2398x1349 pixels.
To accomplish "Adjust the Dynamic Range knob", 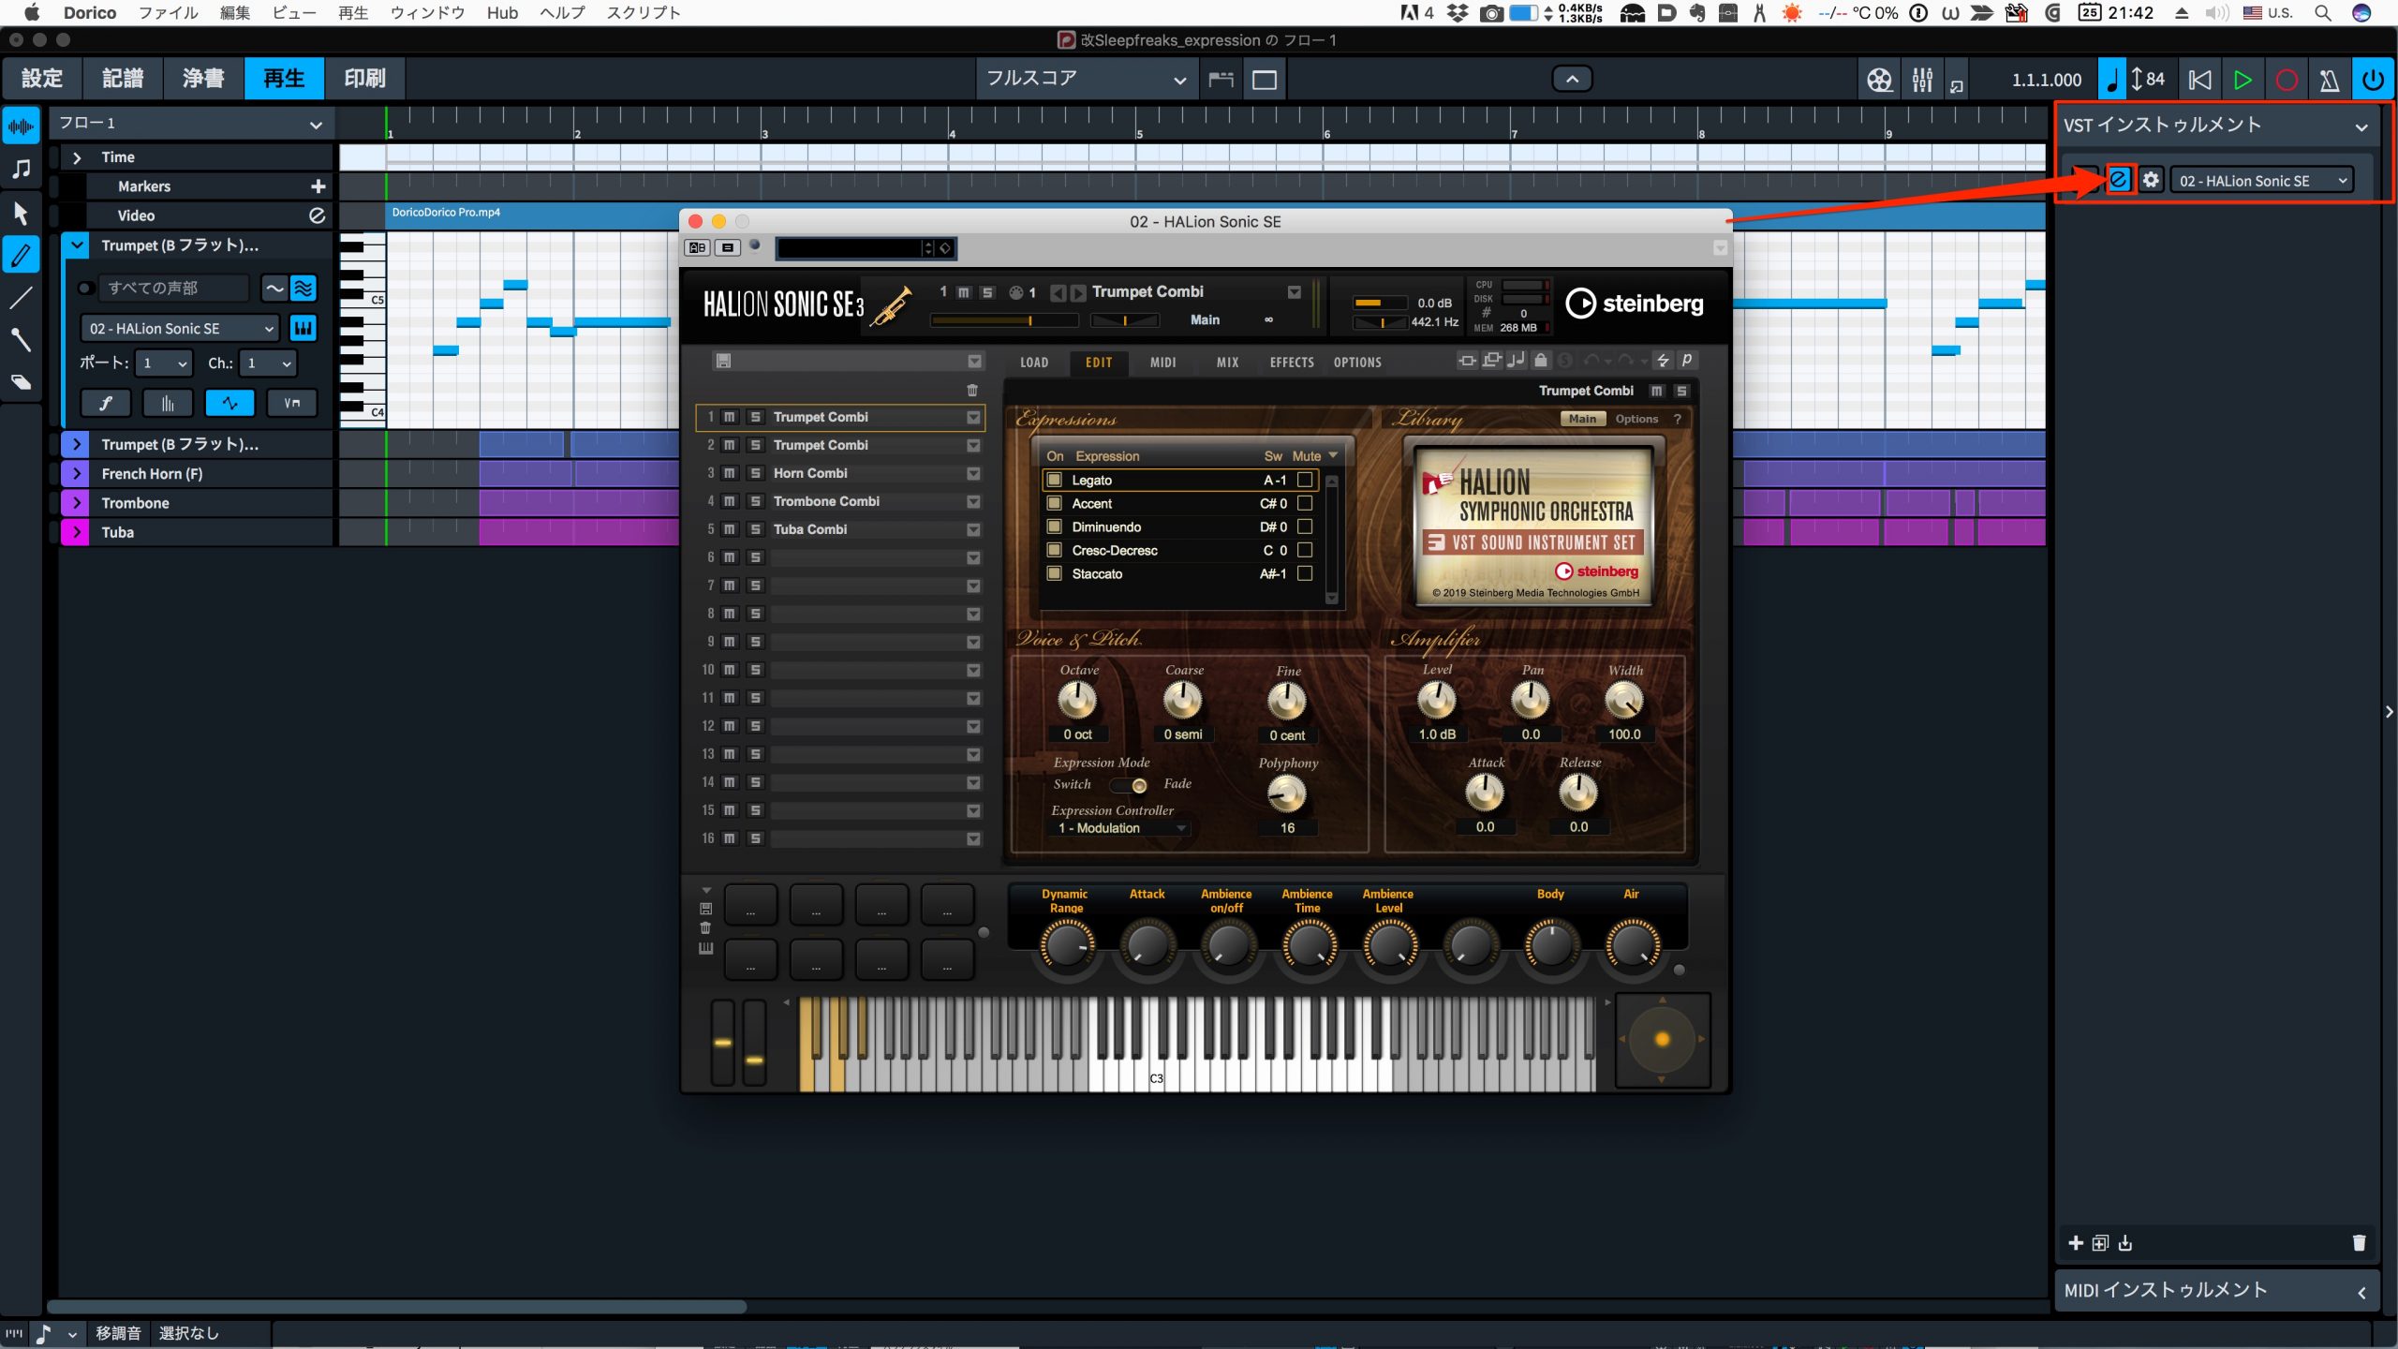I will point(1067,944).
